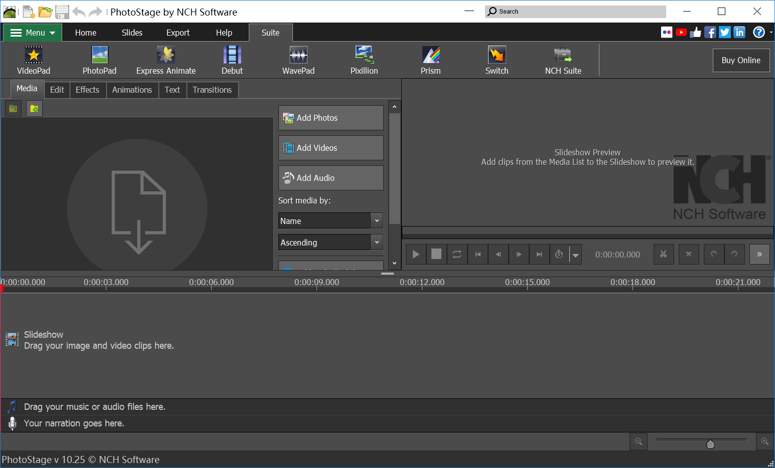Open Prism video converter
This screenshot has height=468, width=775.
(x=431, y=60)
